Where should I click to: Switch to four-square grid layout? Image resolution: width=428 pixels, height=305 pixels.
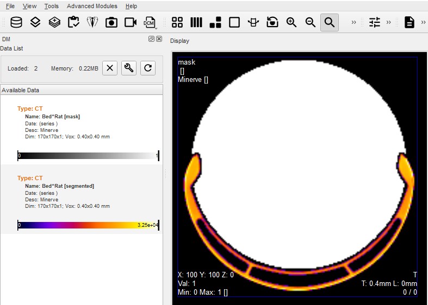click(x=177, y=22)
